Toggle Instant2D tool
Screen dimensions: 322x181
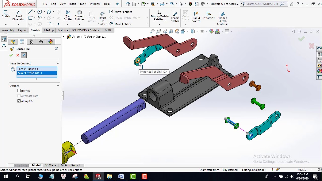(209, 15)
